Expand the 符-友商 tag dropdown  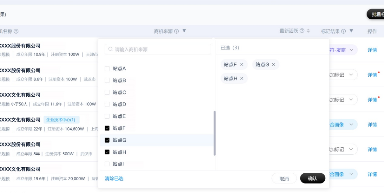(x=351, y=50)
